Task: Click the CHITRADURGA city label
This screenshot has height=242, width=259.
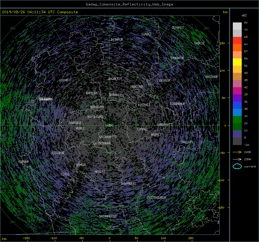Action: (156, 198)
